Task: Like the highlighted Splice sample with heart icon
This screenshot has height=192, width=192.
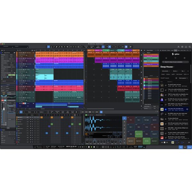Action: (x=187, y=109)
